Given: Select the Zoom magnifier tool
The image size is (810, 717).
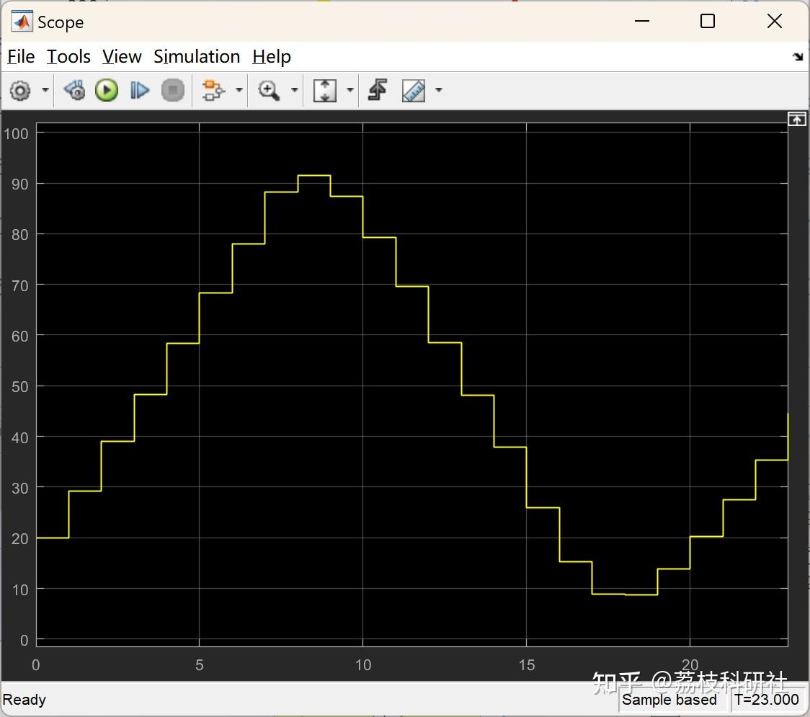Looking at the screenshot, I should (x=269, y=90).
